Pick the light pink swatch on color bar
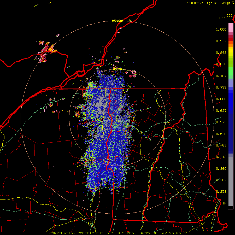Viewport: 235px width, 235px height. click(x=231, y=28)
